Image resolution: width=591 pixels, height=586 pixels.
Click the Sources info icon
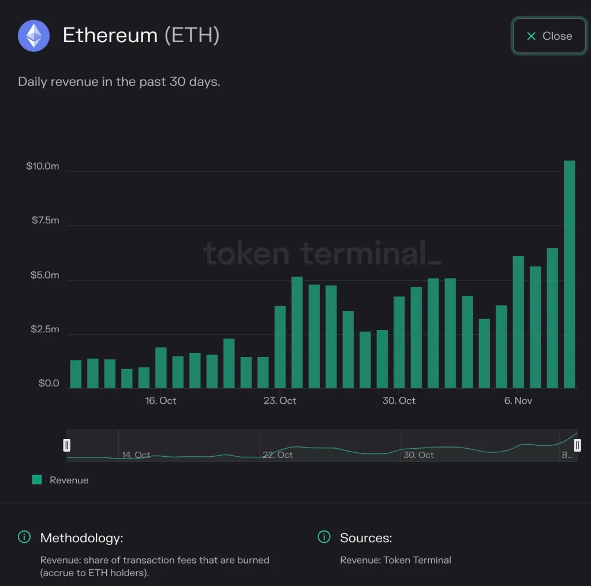(324, 537)
